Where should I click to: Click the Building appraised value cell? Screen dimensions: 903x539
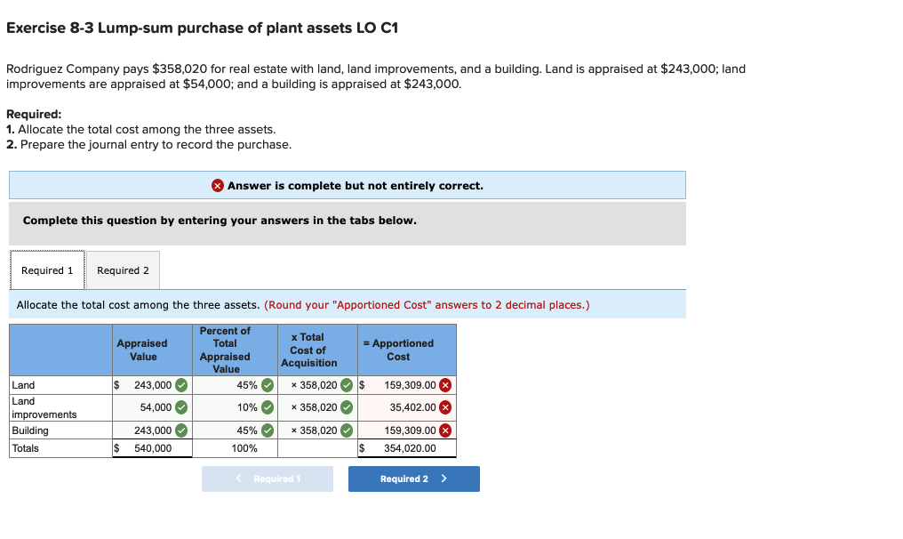(151, 430)
